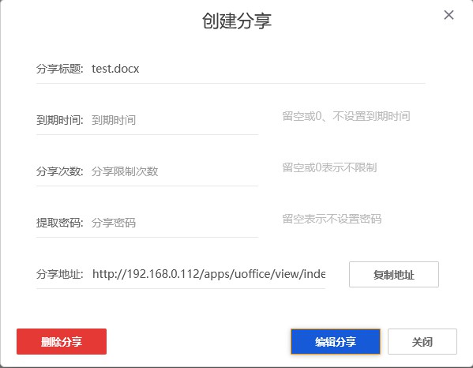The image size is (473, 368).
Task: Focus the 到期时间 input field
Action: pos(175,120)
